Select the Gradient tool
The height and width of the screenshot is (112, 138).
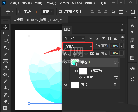(5, 108)
